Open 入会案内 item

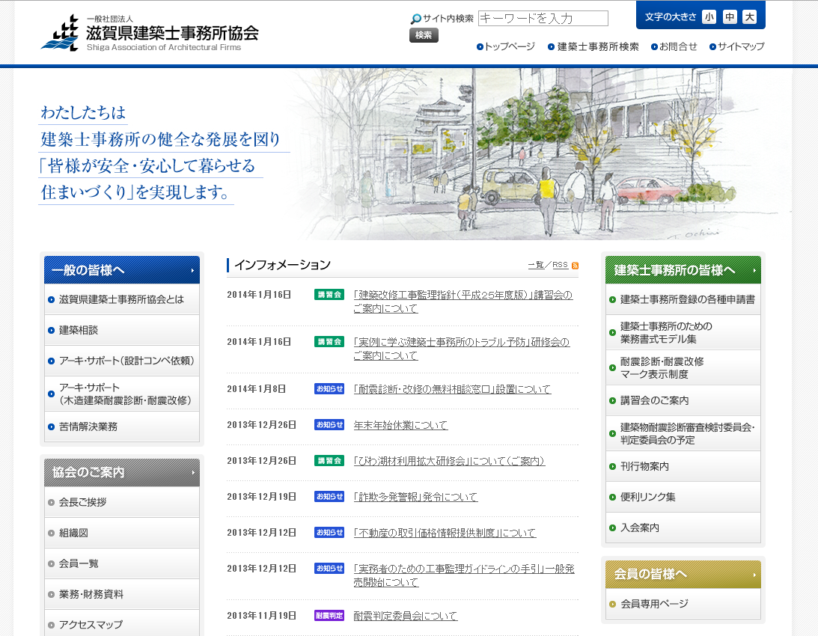pos(683,528)
